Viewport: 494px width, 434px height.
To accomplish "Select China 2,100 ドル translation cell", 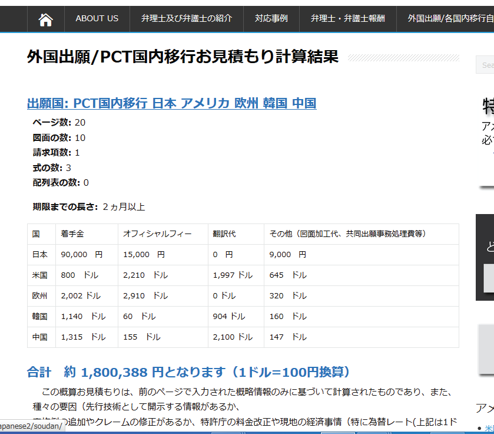I will pos(236,337).
